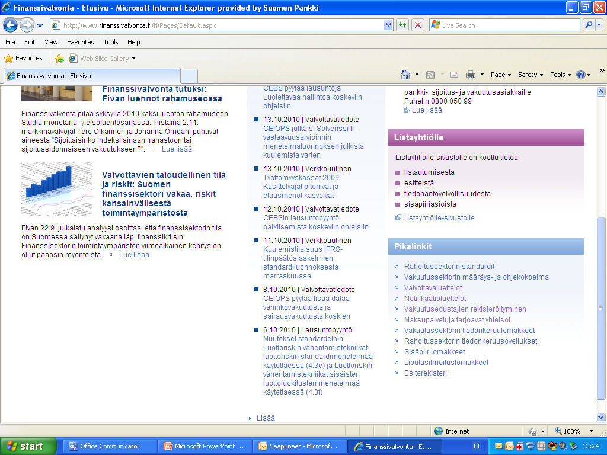Viewport: 607px width, 455px height.
Task: Open Lue lisää link after Fivan luennot article
Action: click(x=177, y=149)
